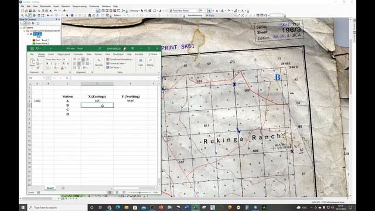Select the Pan hand tool in ArcMap
Screen dimensions: 375x211
click(30, 15)
